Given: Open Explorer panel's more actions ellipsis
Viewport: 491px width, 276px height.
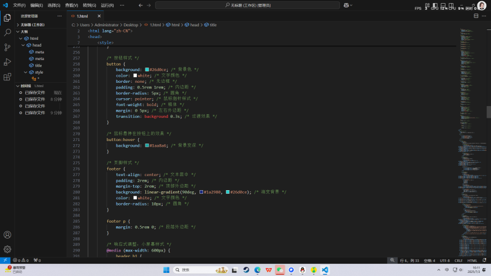Looking at the screenshot, I should pos(60,16).
